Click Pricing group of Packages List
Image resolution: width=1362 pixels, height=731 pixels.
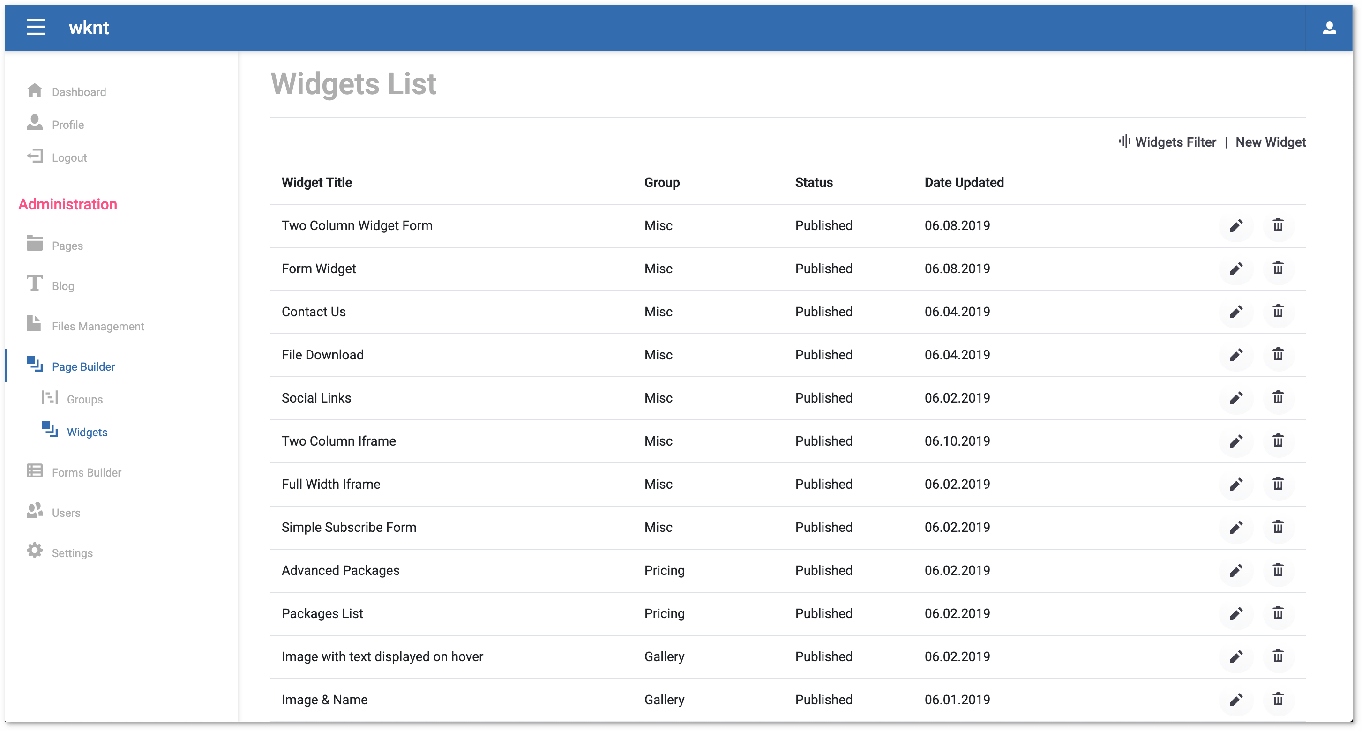[664, 613]
